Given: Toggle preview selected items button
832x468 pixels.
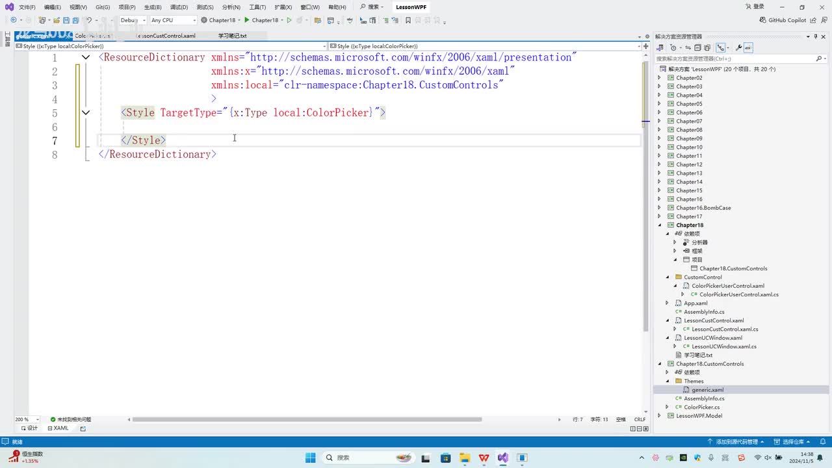Looking at the screenshot, I should [x=748, y=47].
